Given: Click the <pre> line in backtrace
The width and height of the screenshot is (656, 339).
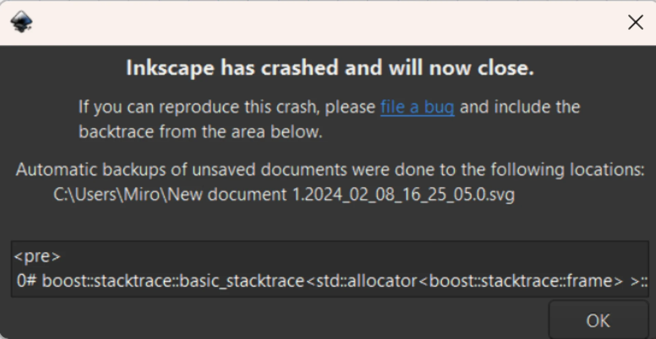Looking at the screenshot, I should pos(37,256).
